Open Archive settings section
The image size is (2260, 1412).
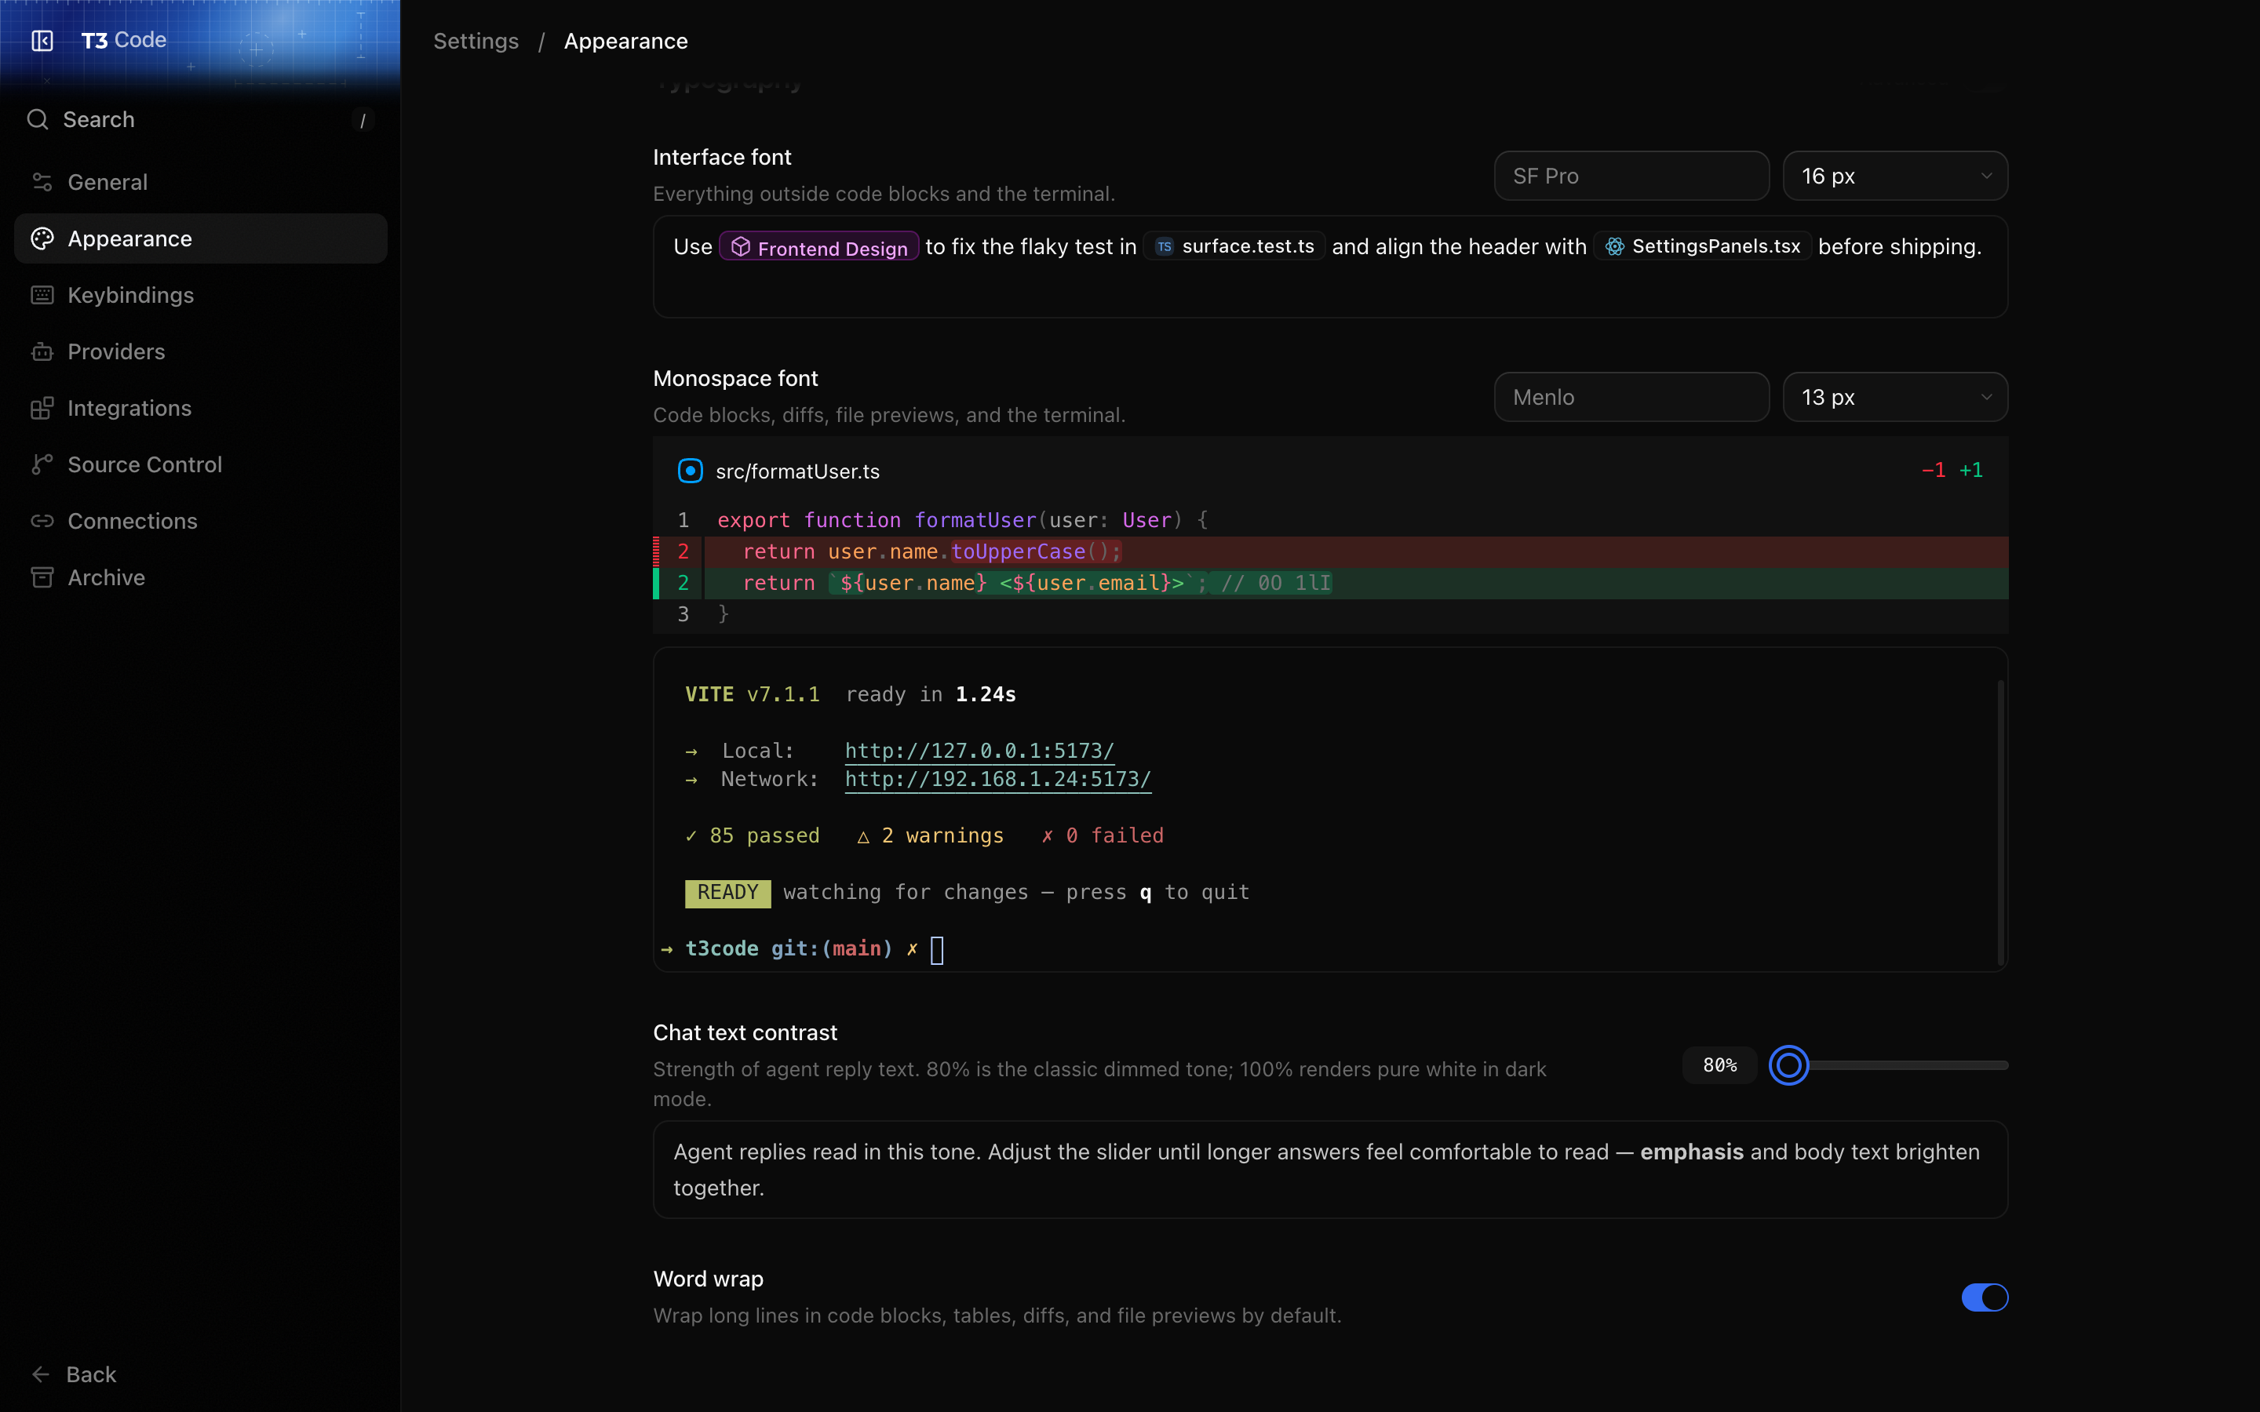pyautogui.click(x=201, y=577)
